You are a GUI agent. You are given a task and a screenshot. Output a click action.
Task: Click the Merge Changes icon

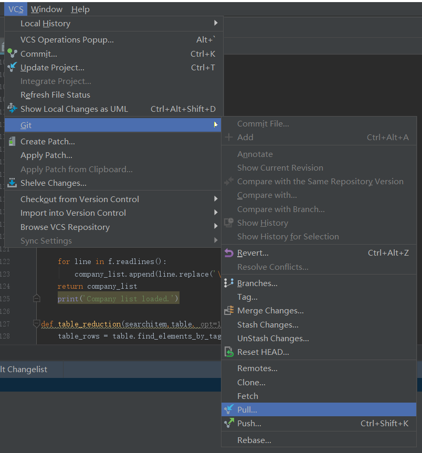click(229, 311)
